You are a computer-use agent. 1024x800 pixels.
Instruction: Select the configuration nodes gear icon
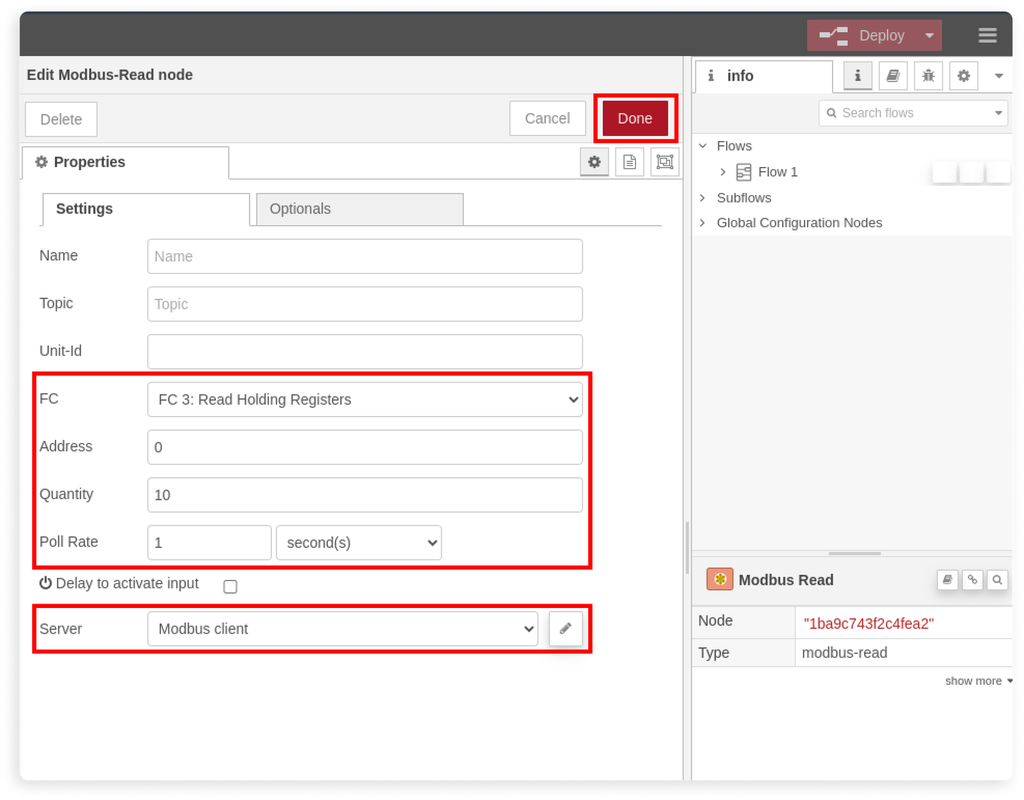tap(963, 76)
